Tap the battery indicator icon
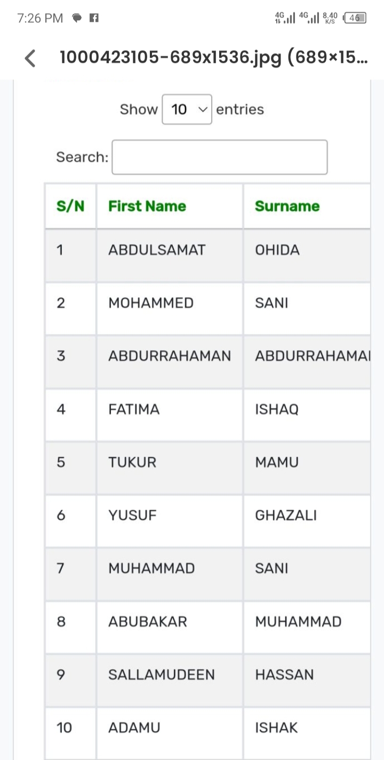 (355, 18)
